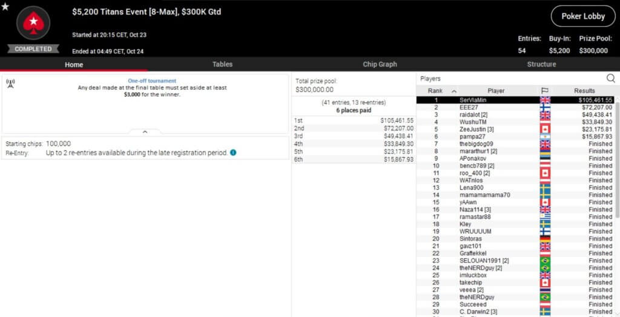Select player Succeeed
620x317 pixels.
point(516,304)
